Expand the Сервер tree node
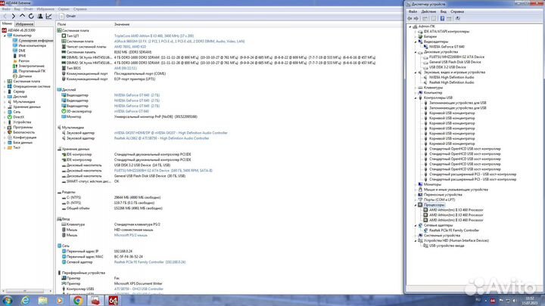 [x=5, y=91]
